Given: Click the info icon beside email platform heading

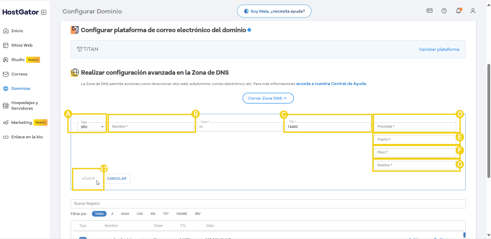Looking at the screenshot, I should pyautogui.click(x=249, y=30).
